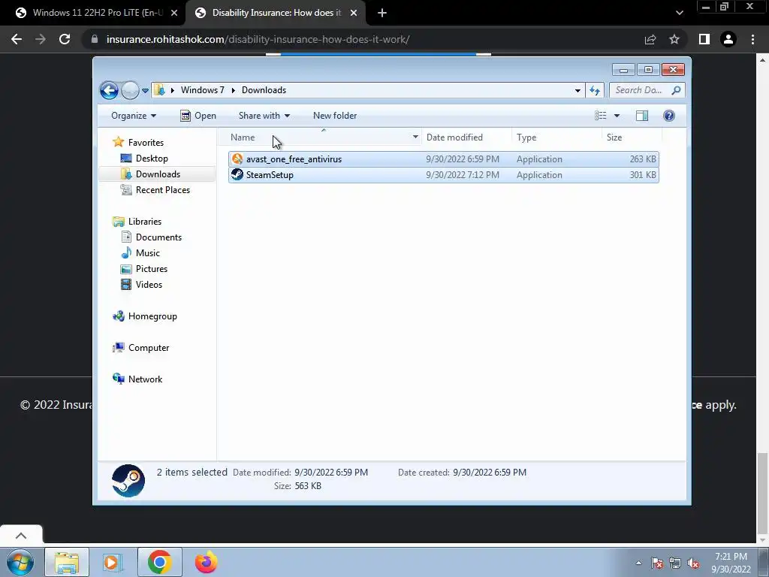Refresh the Downloads folder view
The image size is (769, 577).
click(595, 90)
